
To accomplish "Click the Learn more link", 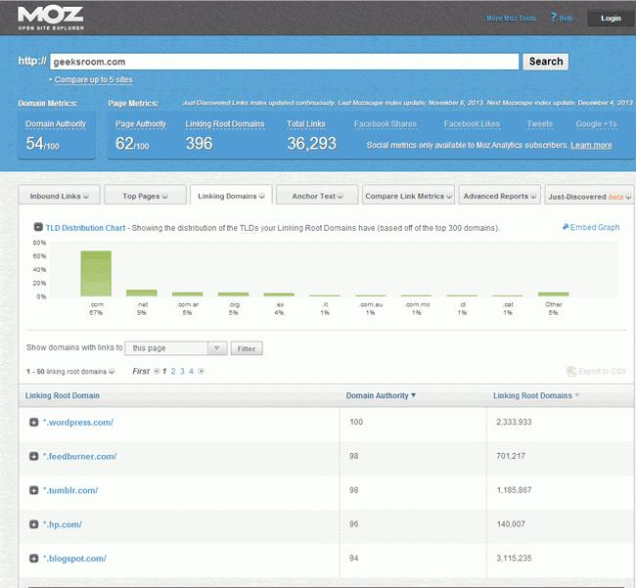I will click(591, 145).
